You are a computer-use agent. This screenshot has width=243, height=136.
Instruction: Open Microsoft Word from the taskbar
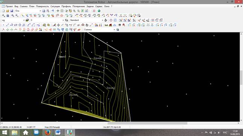coord(58,132)
